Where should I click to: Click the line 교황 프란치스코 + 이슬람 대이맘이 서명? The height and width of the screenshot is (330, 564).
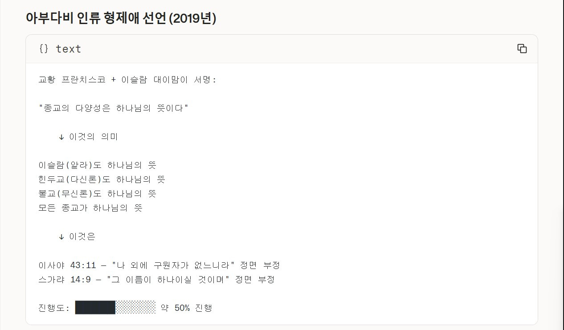click(127, 80)
